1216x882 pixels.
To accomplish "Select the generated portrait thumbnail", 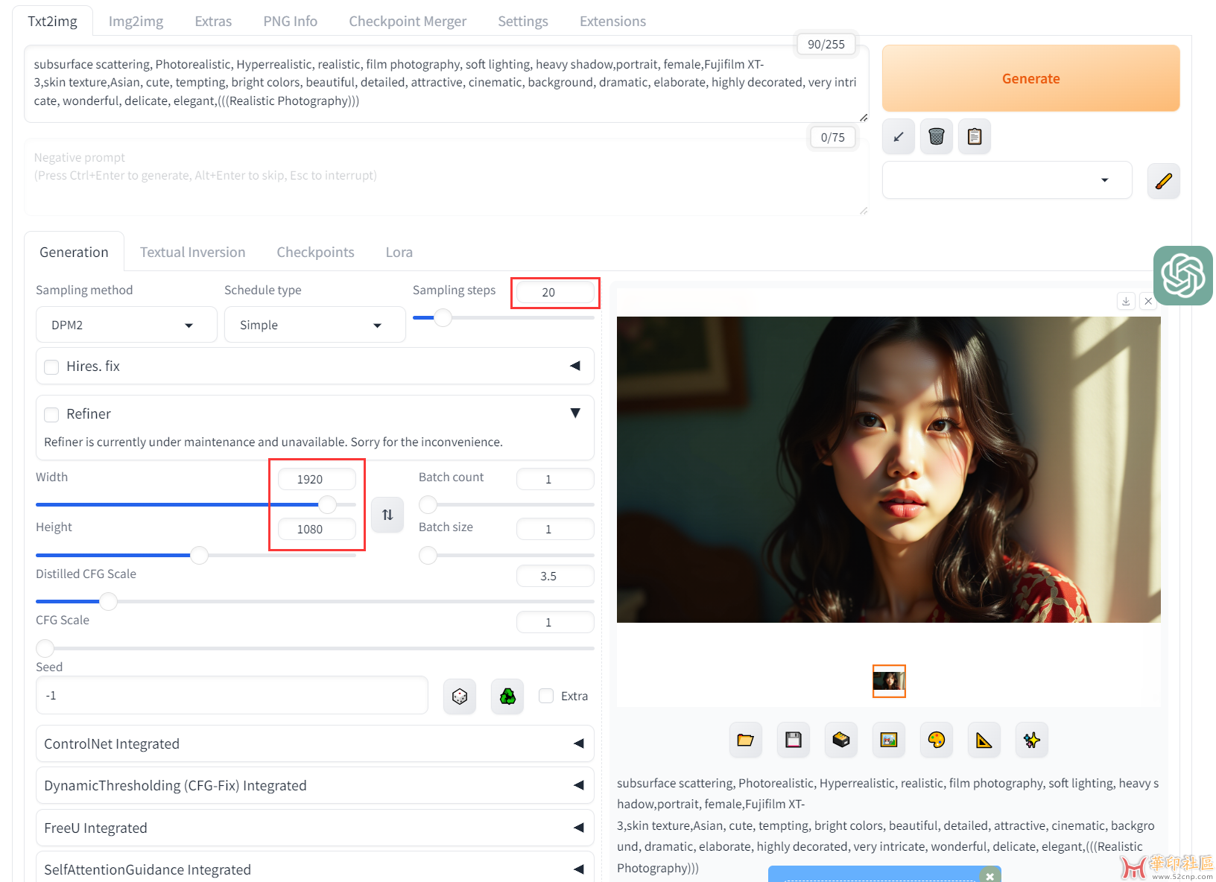I will pyautogui.click(x=889, y=681).
